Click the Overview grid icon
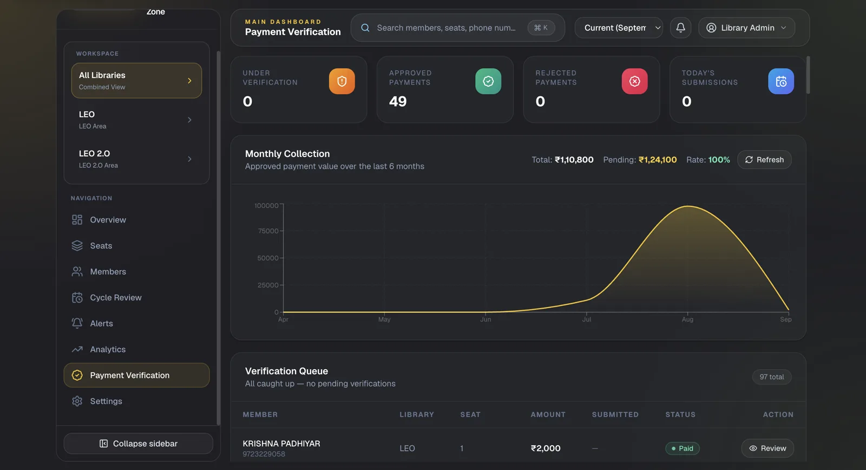Image resolution: width=866 pixels, height=470 pixels. coord(77,220)
